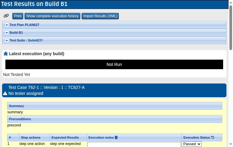The width and height of the screenshot is (233, 147).
Task: Click the Execution notes column header text
Action: (101, 137)
